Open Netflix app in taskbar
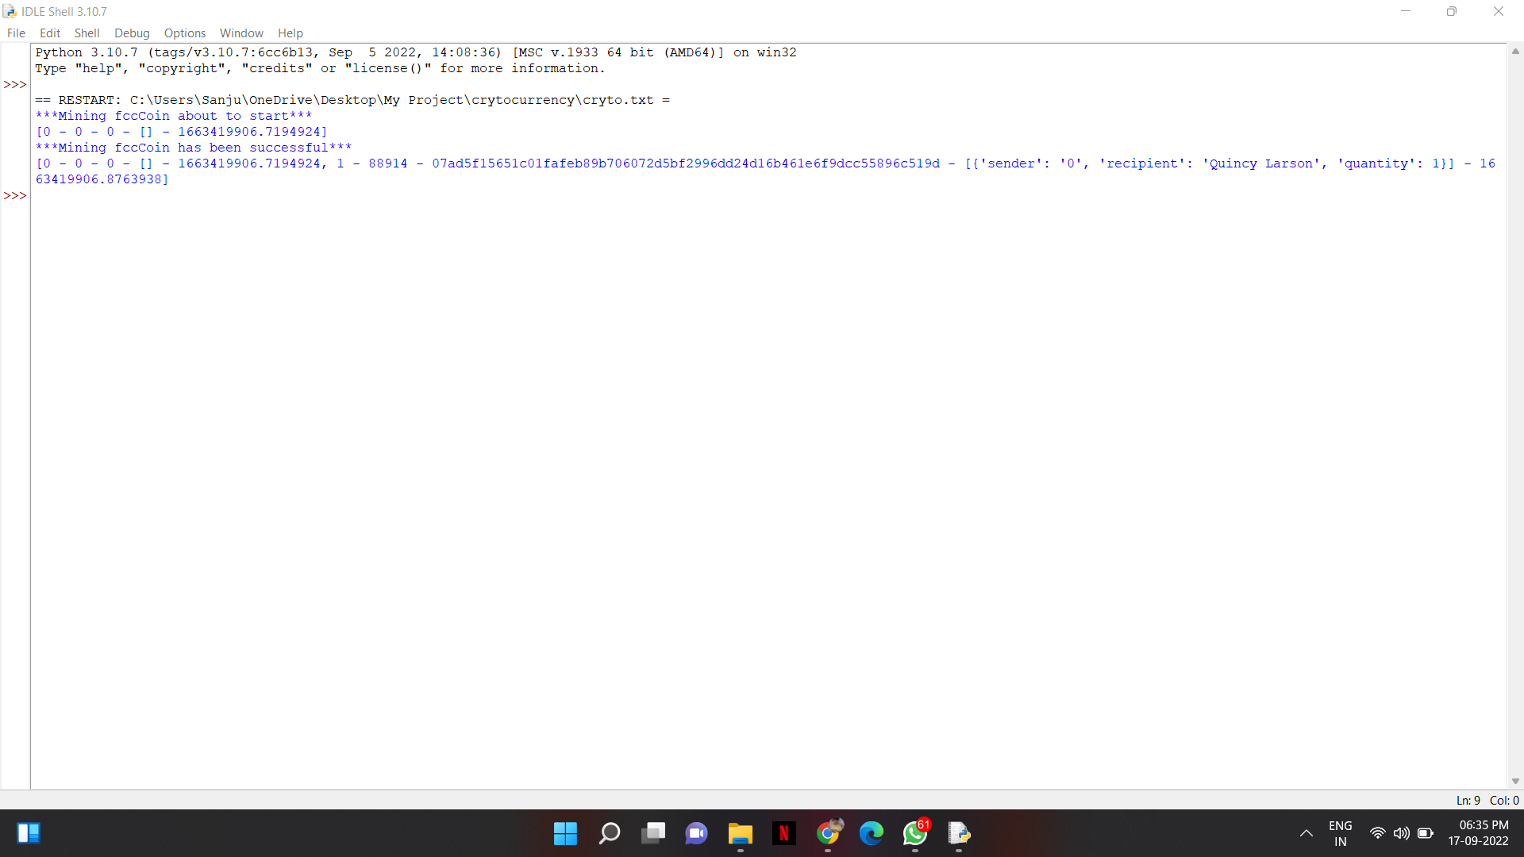This screenshot has height=857, width=1524. (783, 833)
